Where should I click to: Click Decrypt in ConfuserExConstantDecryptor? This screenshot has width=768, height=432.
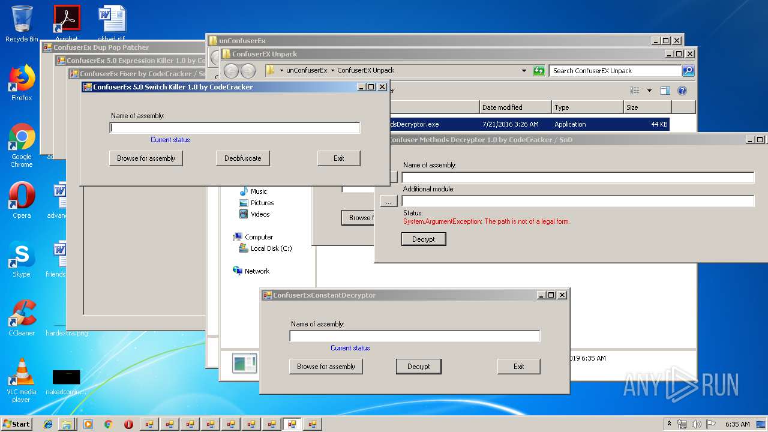pos(419,367)
